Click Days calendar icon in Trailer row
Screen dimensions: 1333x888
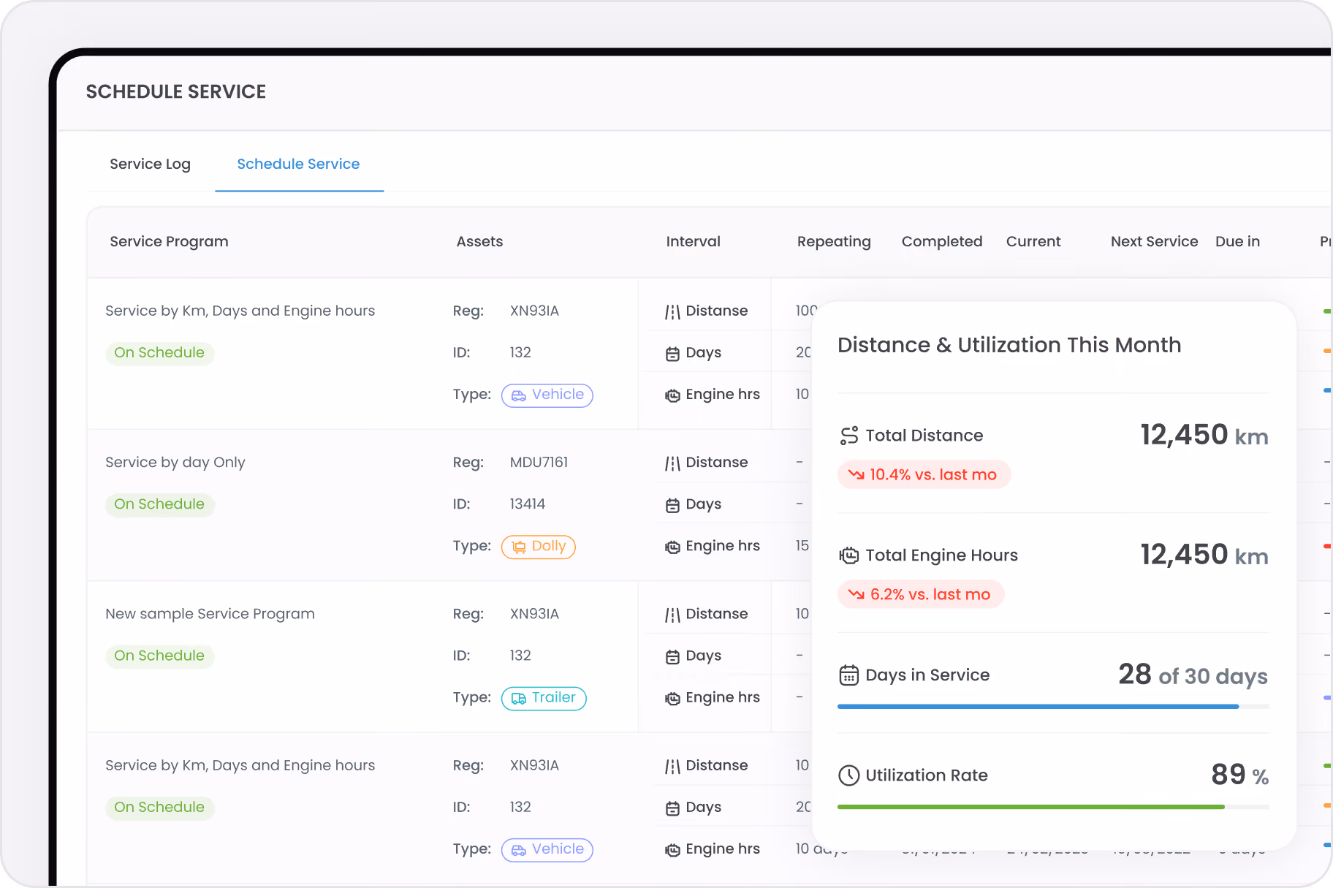672,656
